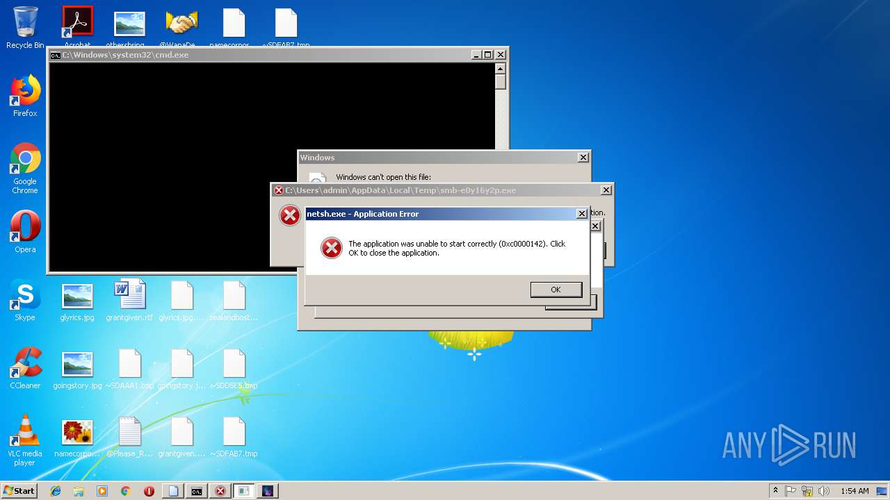Screen dimensions: 890x500
Task: Select the goingstory.j... blank file icon
Action: tap(181, 368)
